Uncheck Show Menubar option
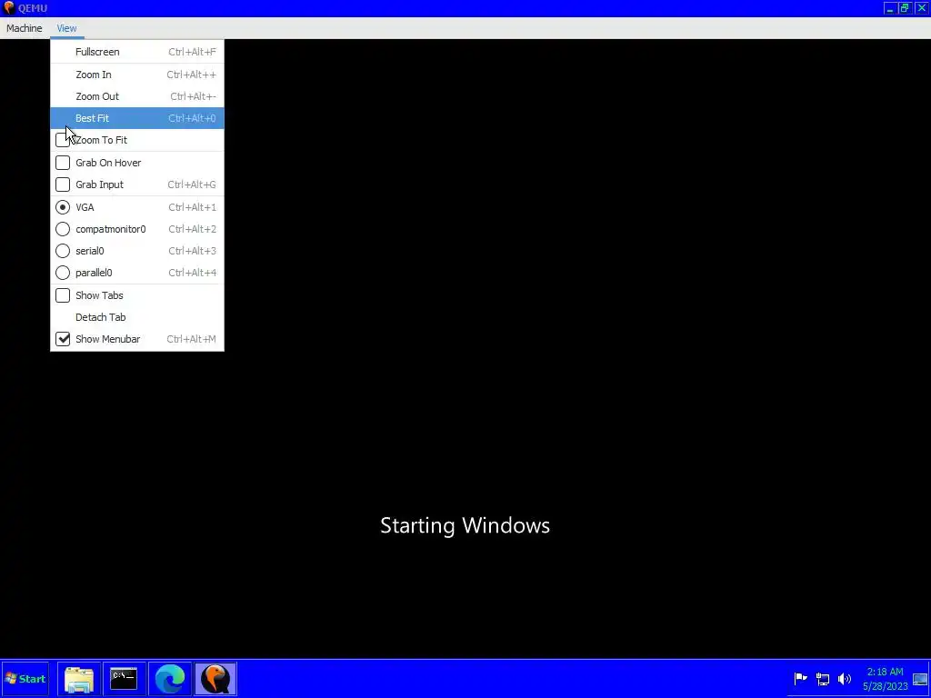The width and height of the screenshot is (931, 698). pyautogui.click(x=63, y=339)
